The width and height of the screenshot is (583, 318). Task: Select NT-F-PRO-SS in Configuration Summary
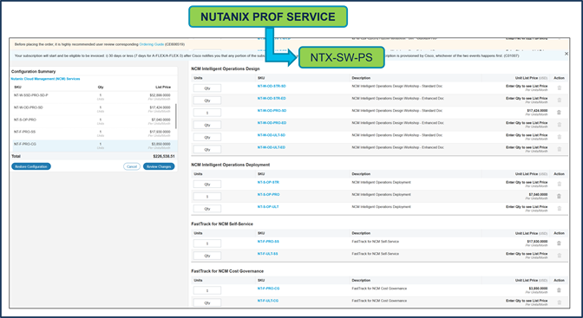click(93, 133)
